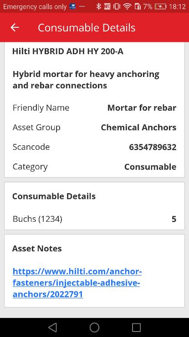Tap the vibrate mode status icon

[117, 6]
